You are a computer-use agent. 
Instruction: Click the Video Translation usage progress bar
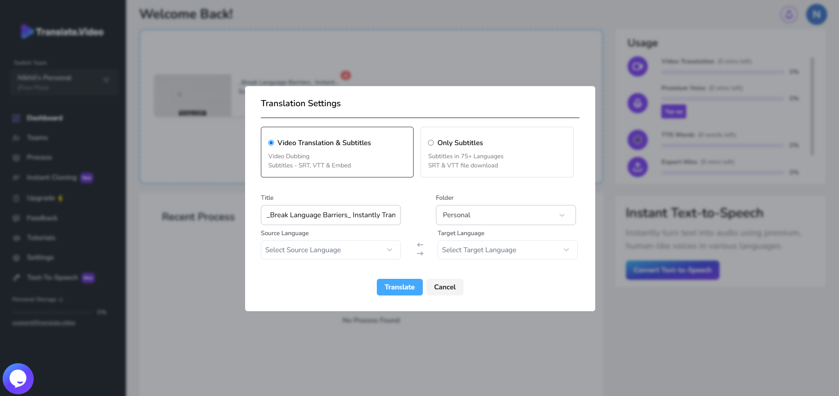pos(722,72)
